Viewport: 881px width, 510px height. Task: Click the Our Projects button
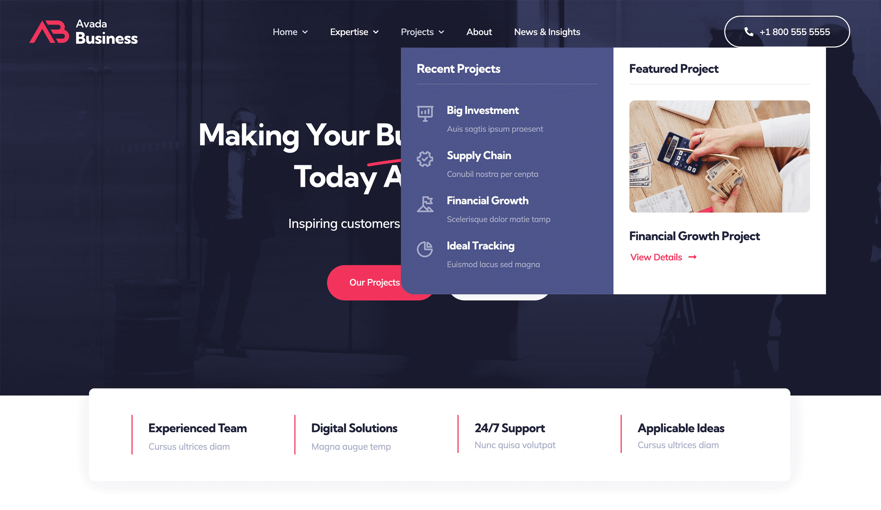click(375, 282)
